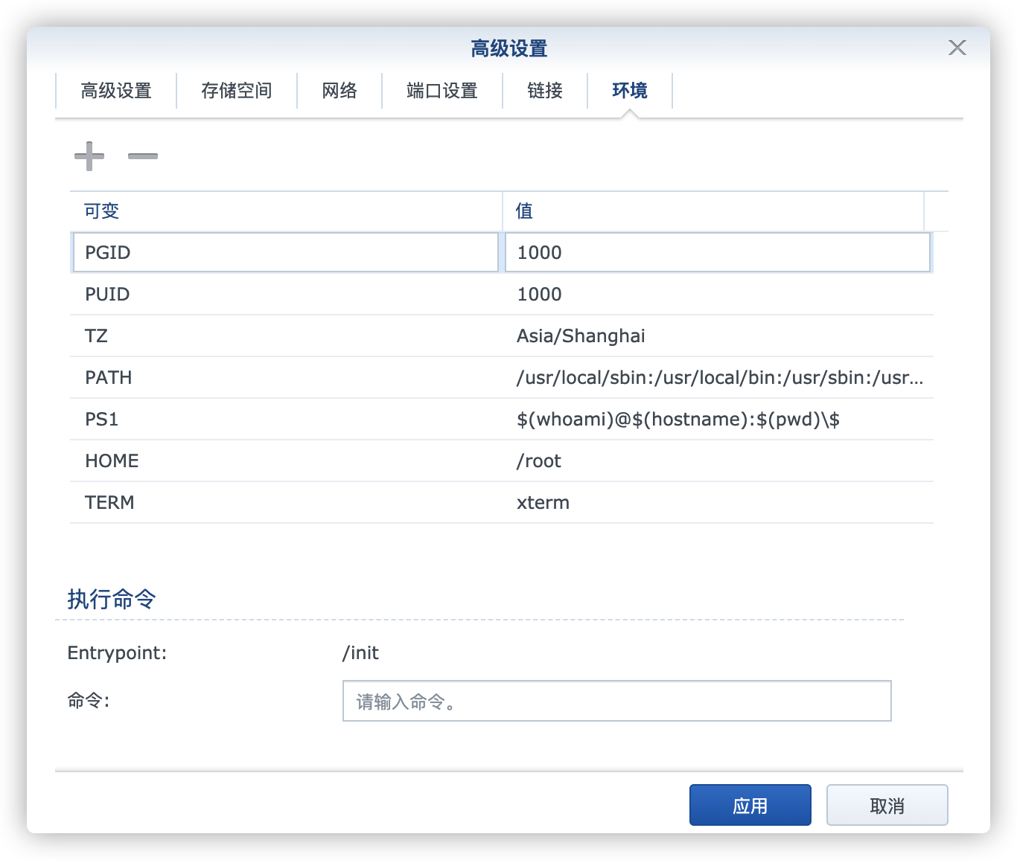The image size is (1017, 860).
Task: Click the minus icon to remove variable
Action: [x=142, y=156]
